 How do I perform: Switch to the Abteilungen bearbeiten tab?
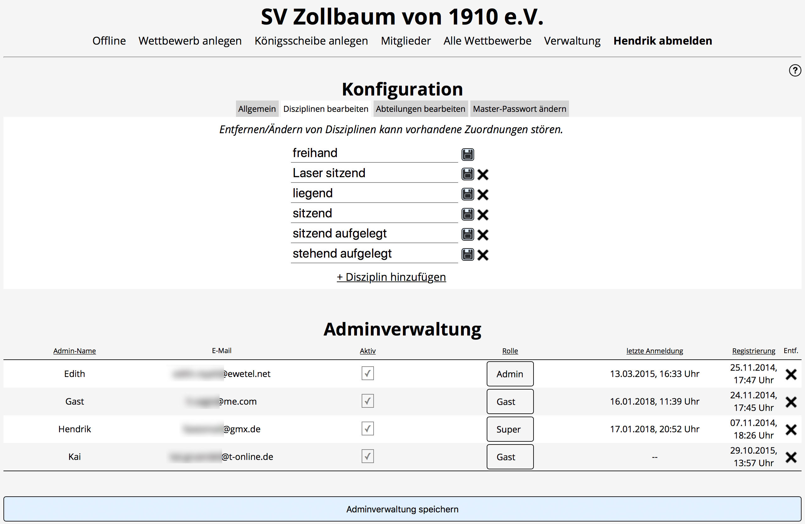[x=420, y=109]
